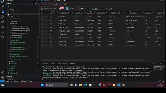Move row up with yellow arrow
The image size is (166, 93).
(x=85, y=9)
